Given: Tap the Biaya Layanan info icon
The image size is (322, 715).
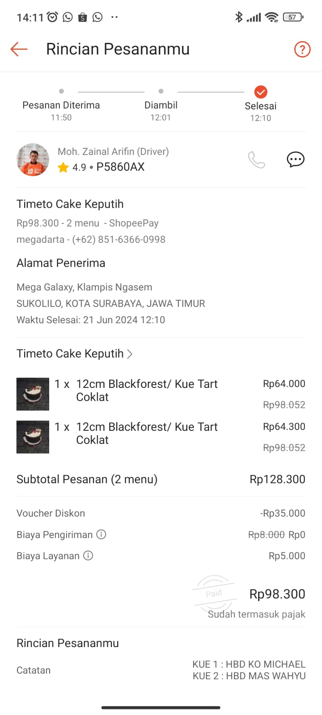Looking at the screenshot, I should (x=89, y=556).
